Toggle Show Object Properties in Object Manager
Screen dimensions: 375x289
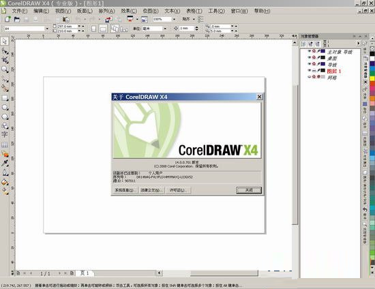(x=303, y=44)
